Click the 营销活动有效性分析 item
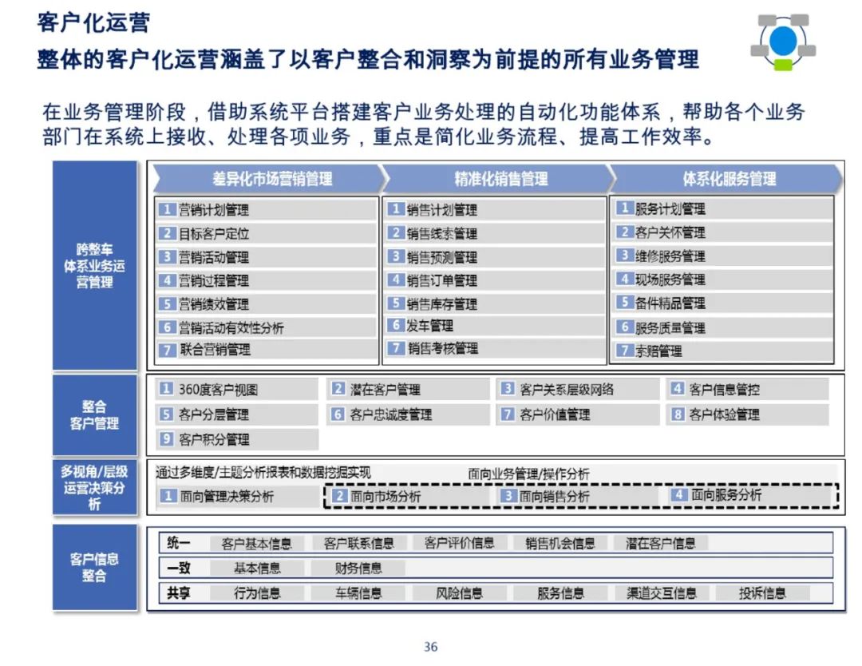Screen dimensions: 862x666 pyautogui.click(x=267, y=327)
